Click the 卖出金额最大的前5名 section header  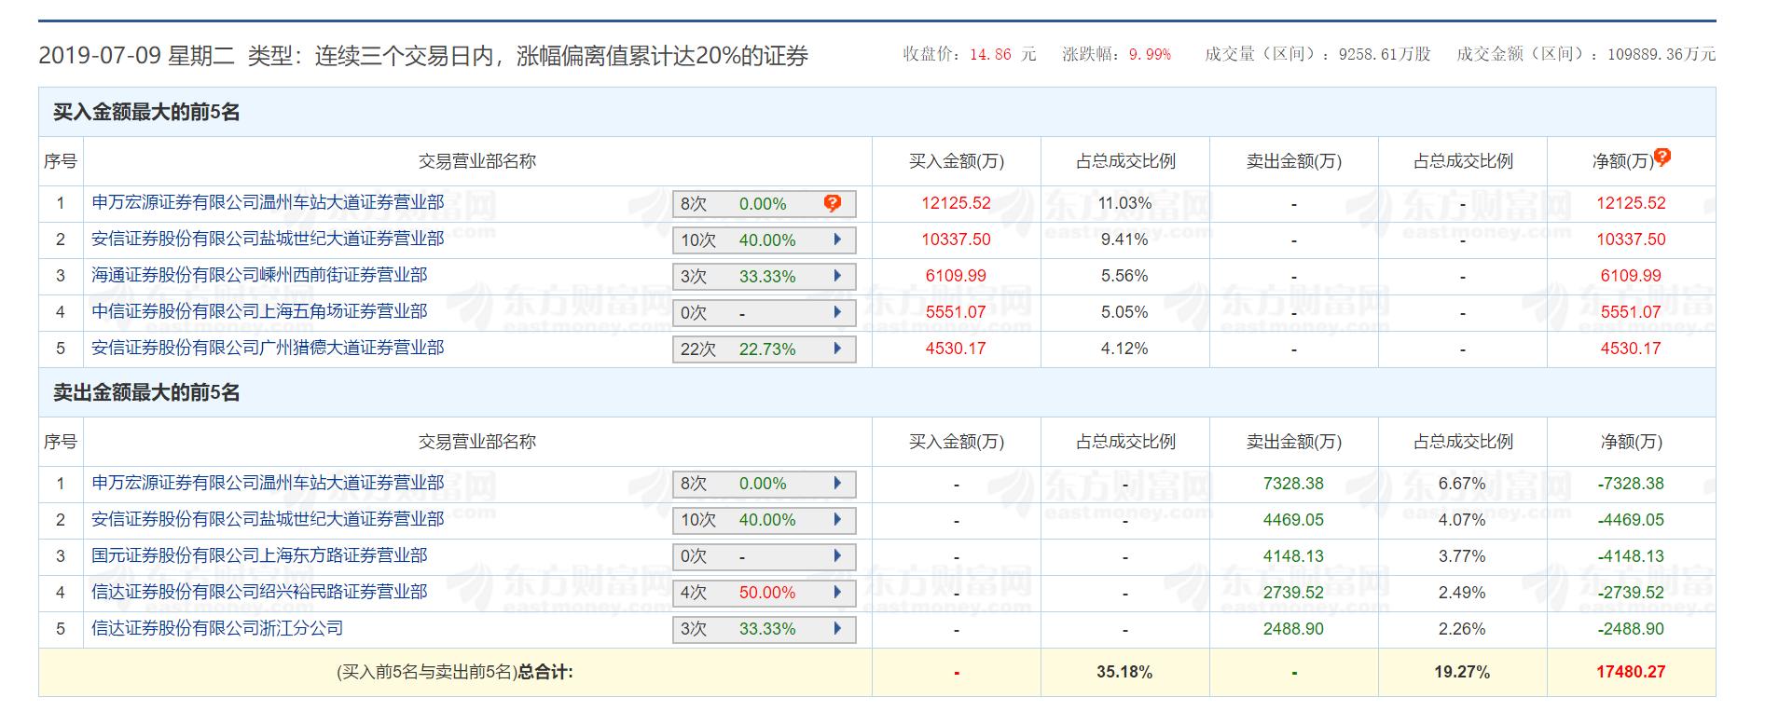click(146, 393)
